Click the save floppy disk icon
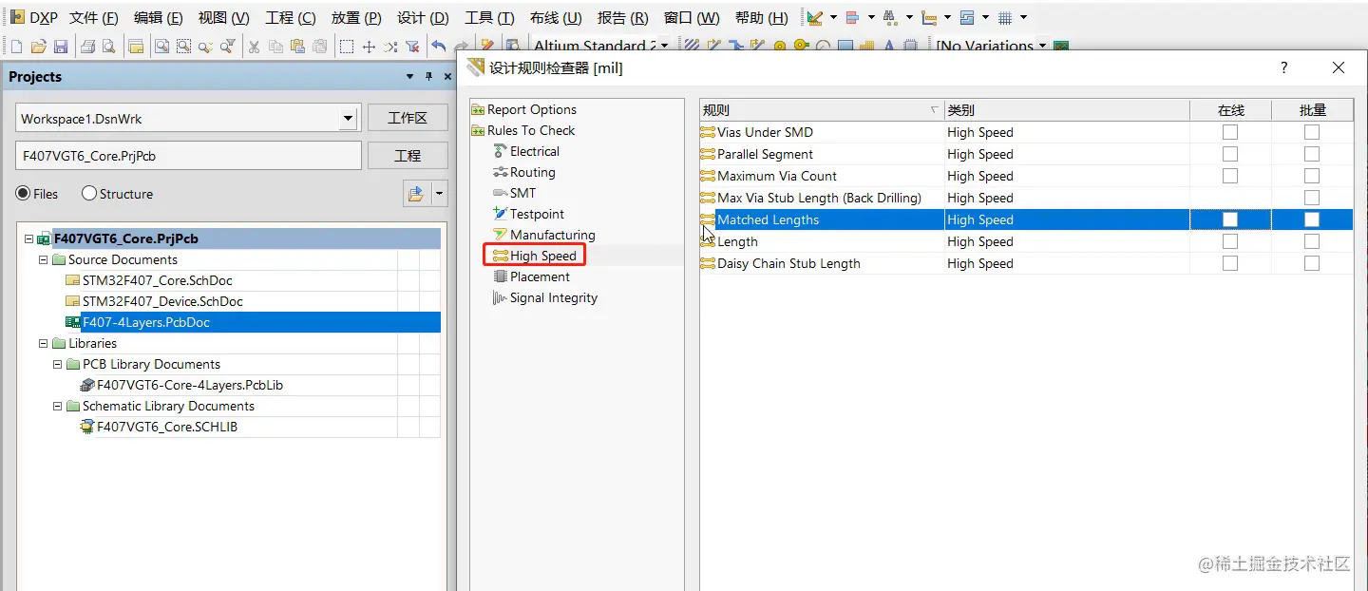 point(61,47)
